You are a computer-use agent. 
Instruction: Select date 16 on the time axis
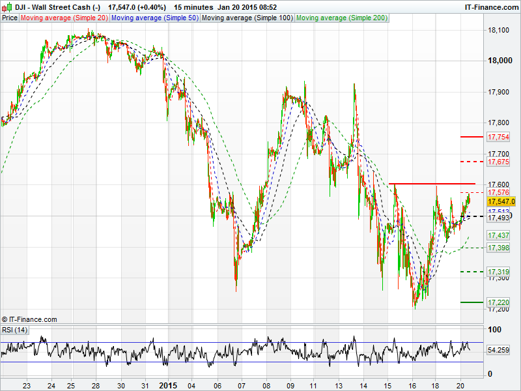(411, 384)
